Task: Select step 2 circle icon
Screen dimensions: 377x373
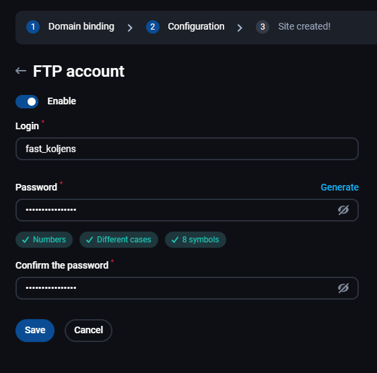Action: tap(153, 27)
